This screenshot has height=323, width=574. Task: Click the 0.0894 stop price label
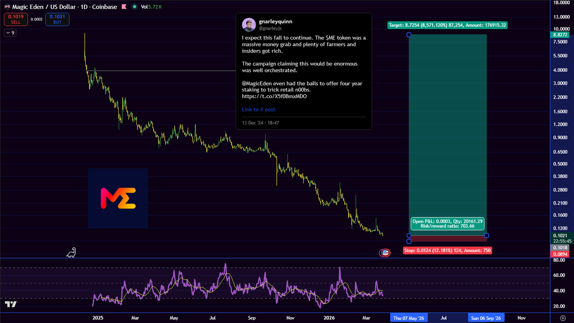560,254
